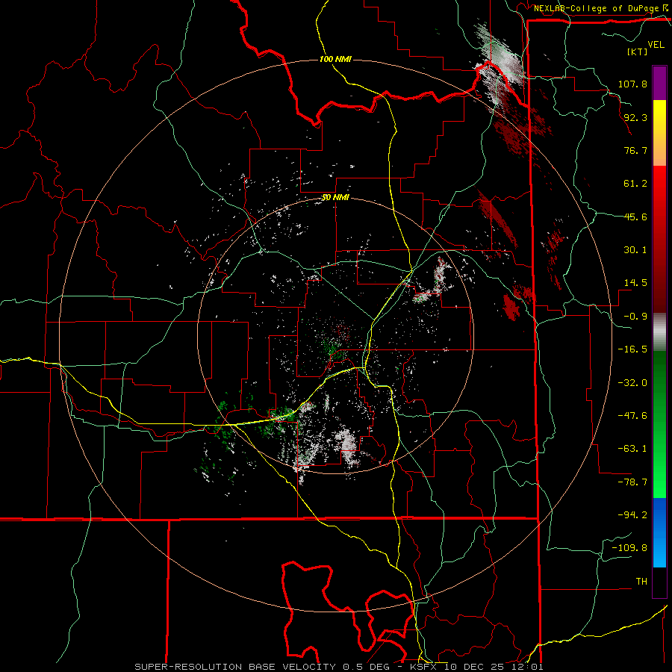Click the 76.7 velocity scale value

coord(635,150)
